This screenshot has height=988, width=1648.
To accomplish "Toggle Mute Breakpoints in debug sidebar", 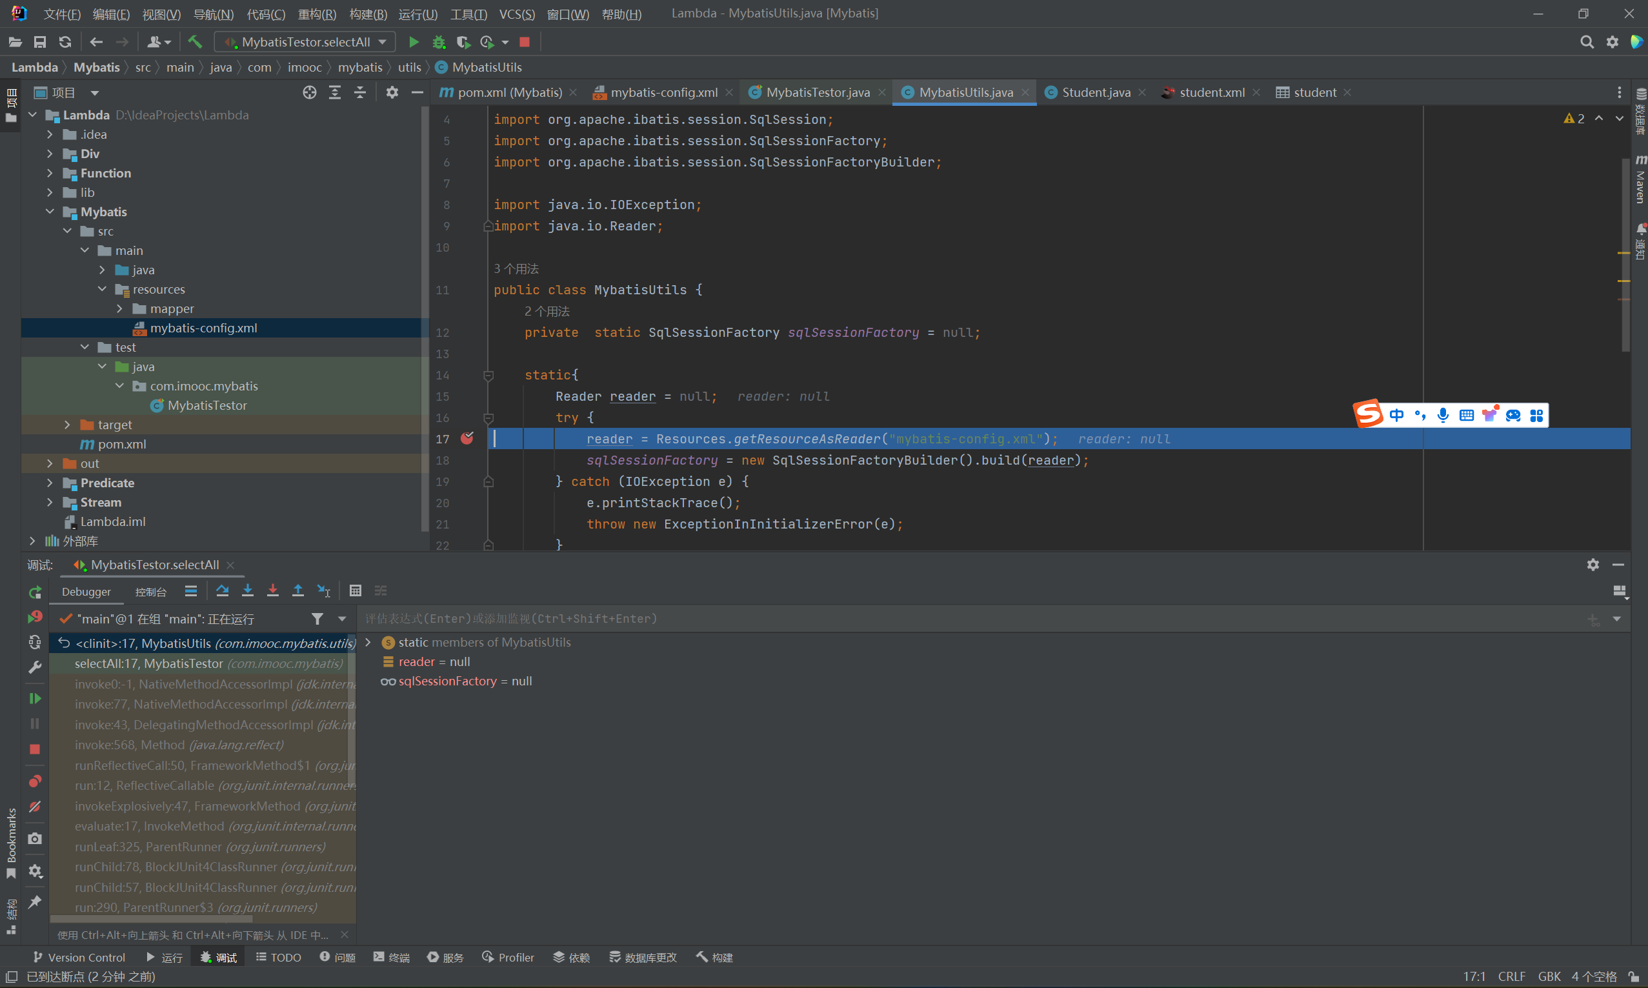I will pos(35,807).
